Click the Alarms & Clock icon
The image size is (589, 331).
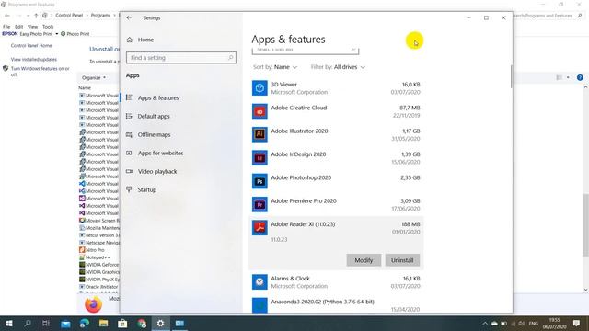tap(260, 282)
